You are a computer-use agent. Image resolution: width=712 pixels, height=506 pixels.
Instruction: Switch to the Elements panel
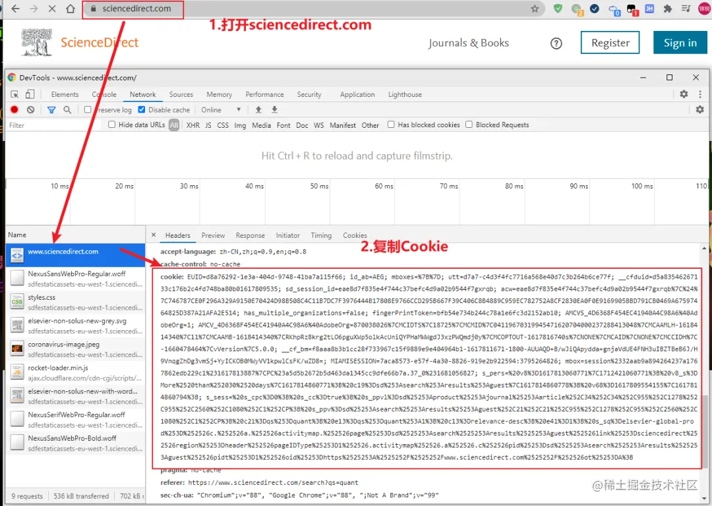[x=65, y=94]
